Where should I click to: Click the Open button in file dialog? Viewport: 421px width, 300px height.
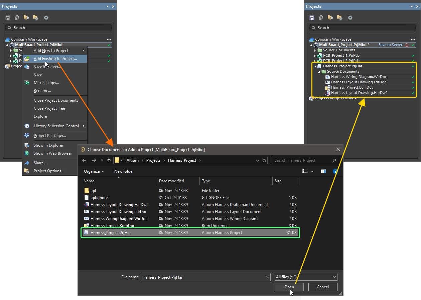tap(289, 287)
